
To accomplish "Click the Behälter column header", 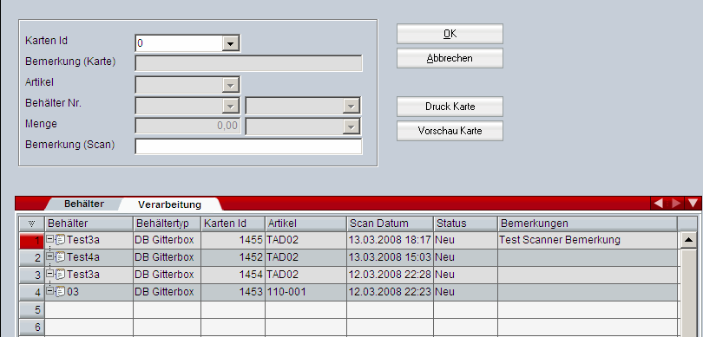I will [89, 224].
